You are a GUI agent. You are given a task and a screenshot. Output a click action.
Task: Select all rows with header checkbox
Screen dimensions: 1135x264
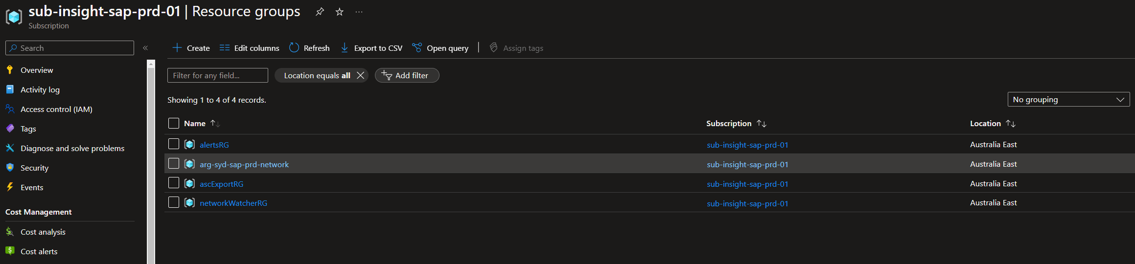pos(174,123)
